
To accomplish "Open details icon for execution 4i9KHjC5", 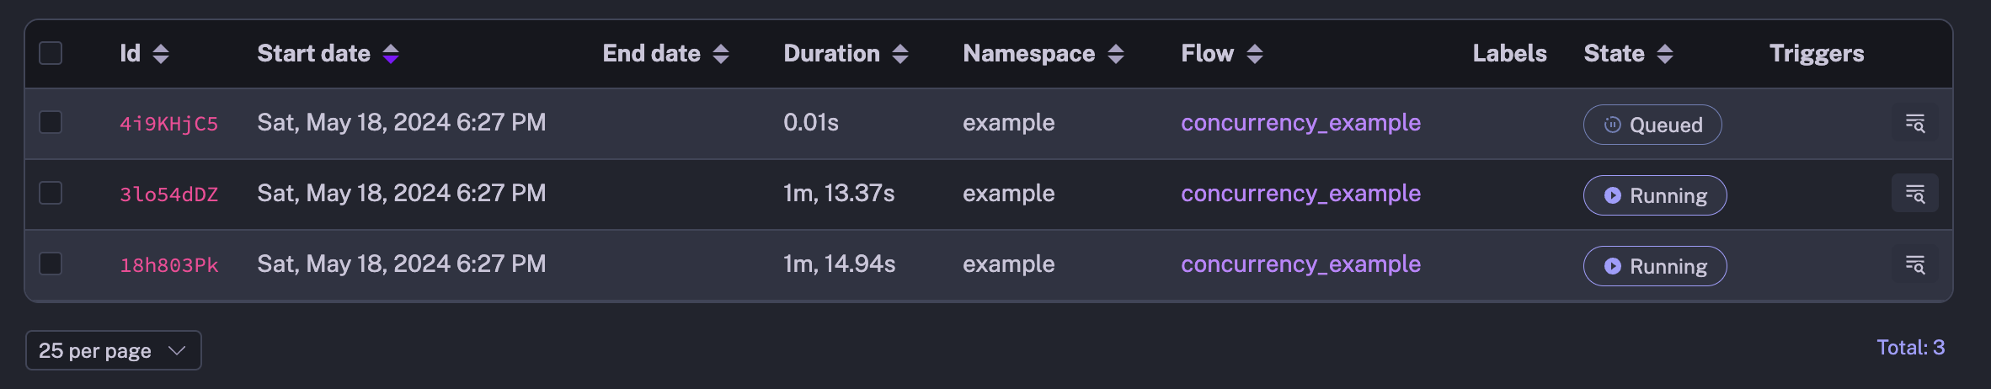I will click(1914, 123).
